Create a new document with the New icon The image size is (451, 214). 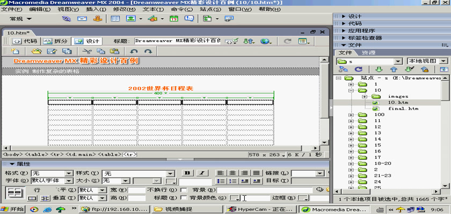14,51
